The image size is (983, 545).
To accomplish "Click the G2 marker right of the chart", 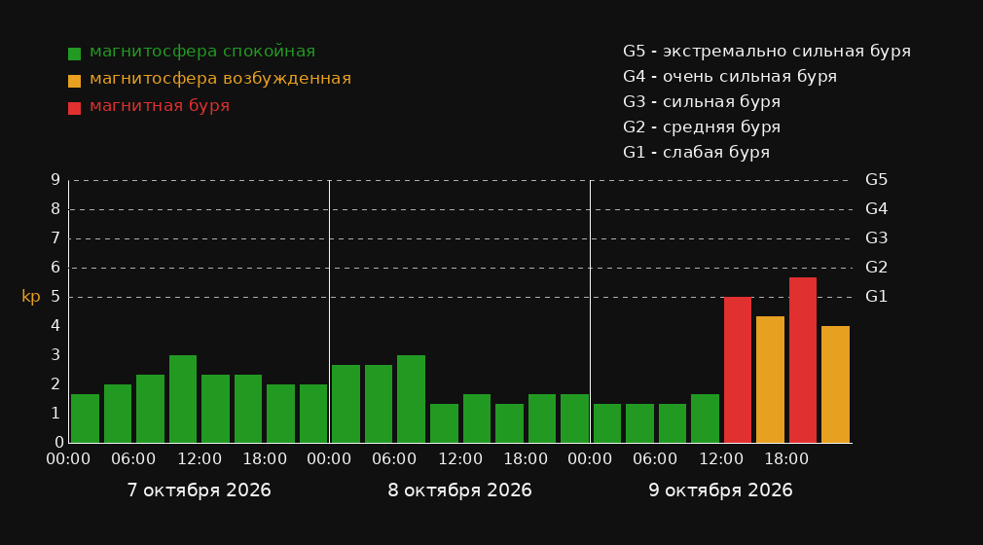I will coord(876,268).
